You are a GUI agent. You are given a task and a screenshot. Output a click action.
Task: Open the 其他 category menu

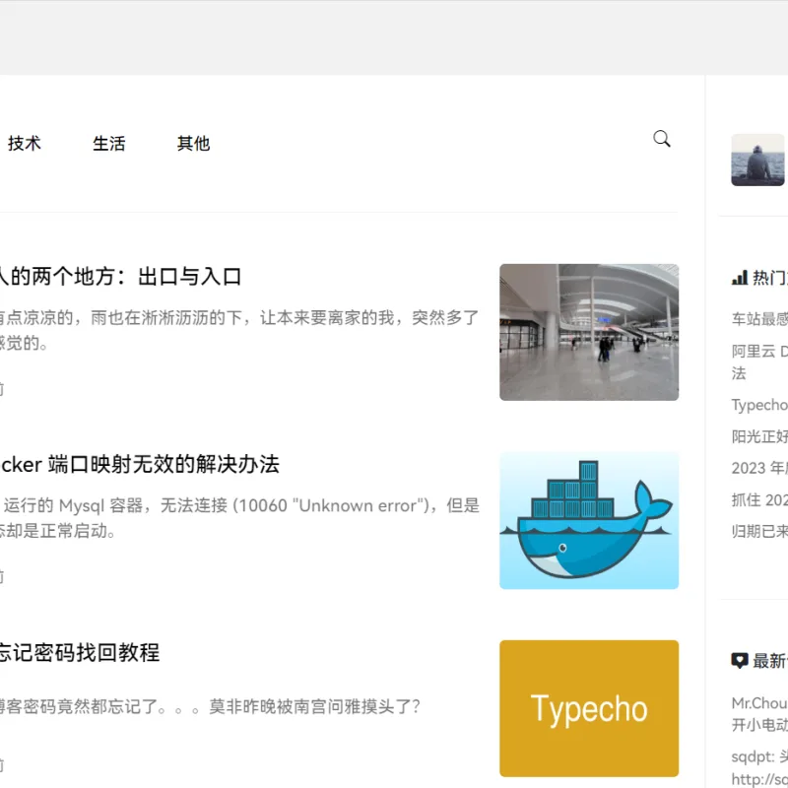pos(193,143)
